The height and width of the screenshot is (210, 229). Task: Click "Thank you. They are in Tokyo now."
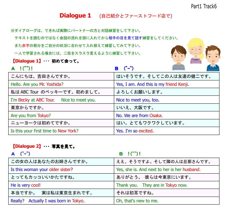coord(152,185)
